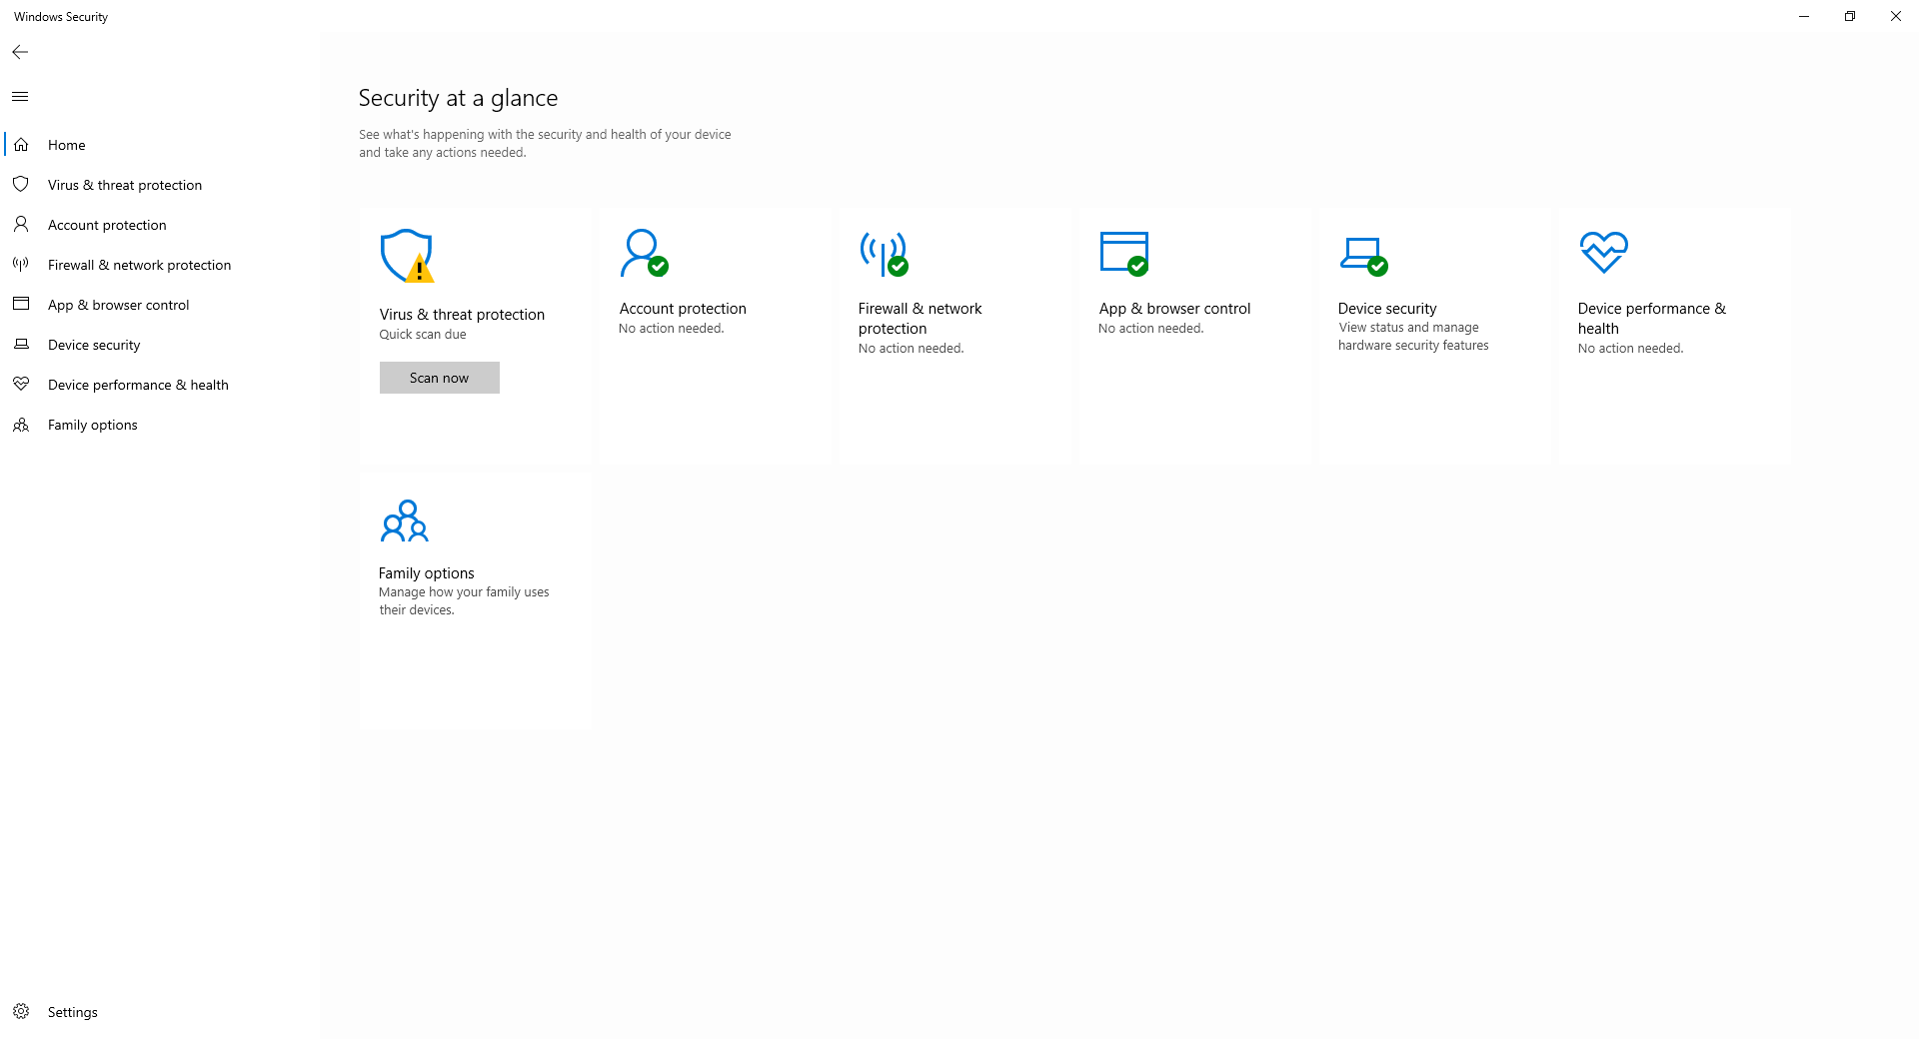Open the Family options people tile icon
1919x1039 pixels.
(x=405, y=520)
